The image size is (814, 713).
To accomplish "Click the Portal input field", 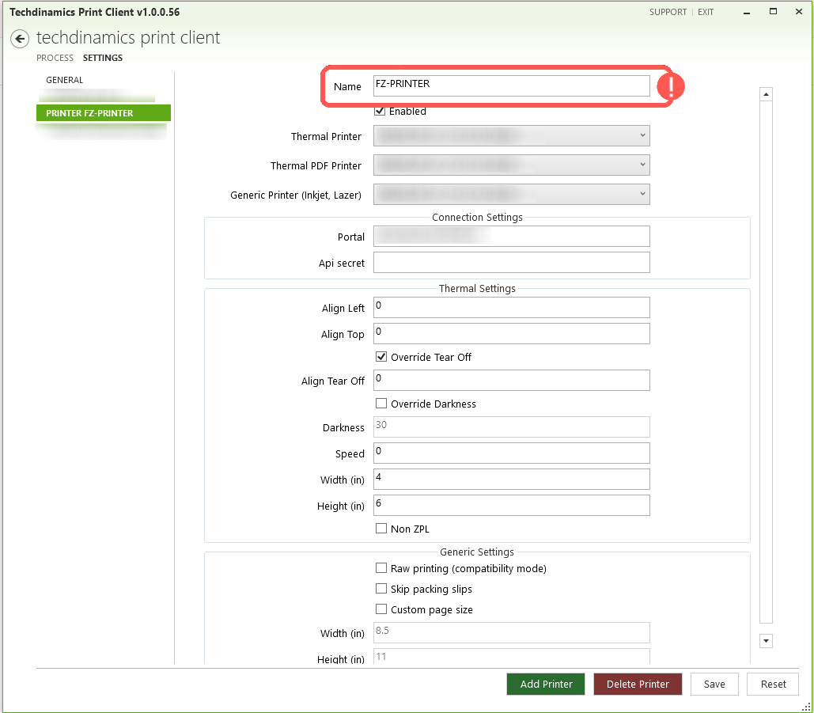I will [x=511, y=237].
